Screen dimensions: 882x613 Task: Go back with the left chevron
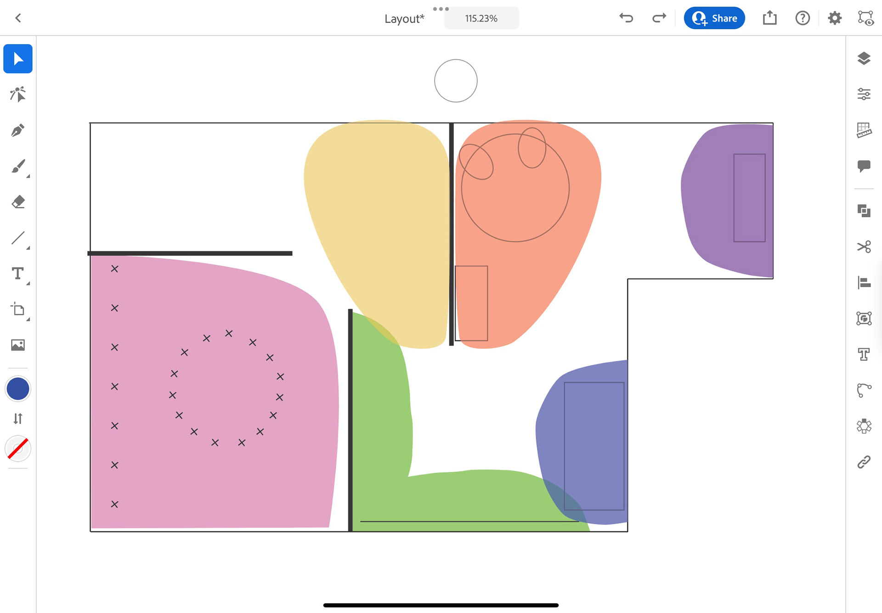[18, 18]
